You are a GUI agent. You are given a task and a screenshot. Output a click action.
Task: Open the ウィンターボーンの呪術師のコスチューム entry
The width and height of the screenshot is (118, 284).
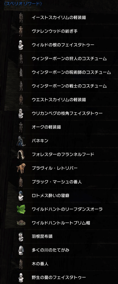(x=71, y=72)
